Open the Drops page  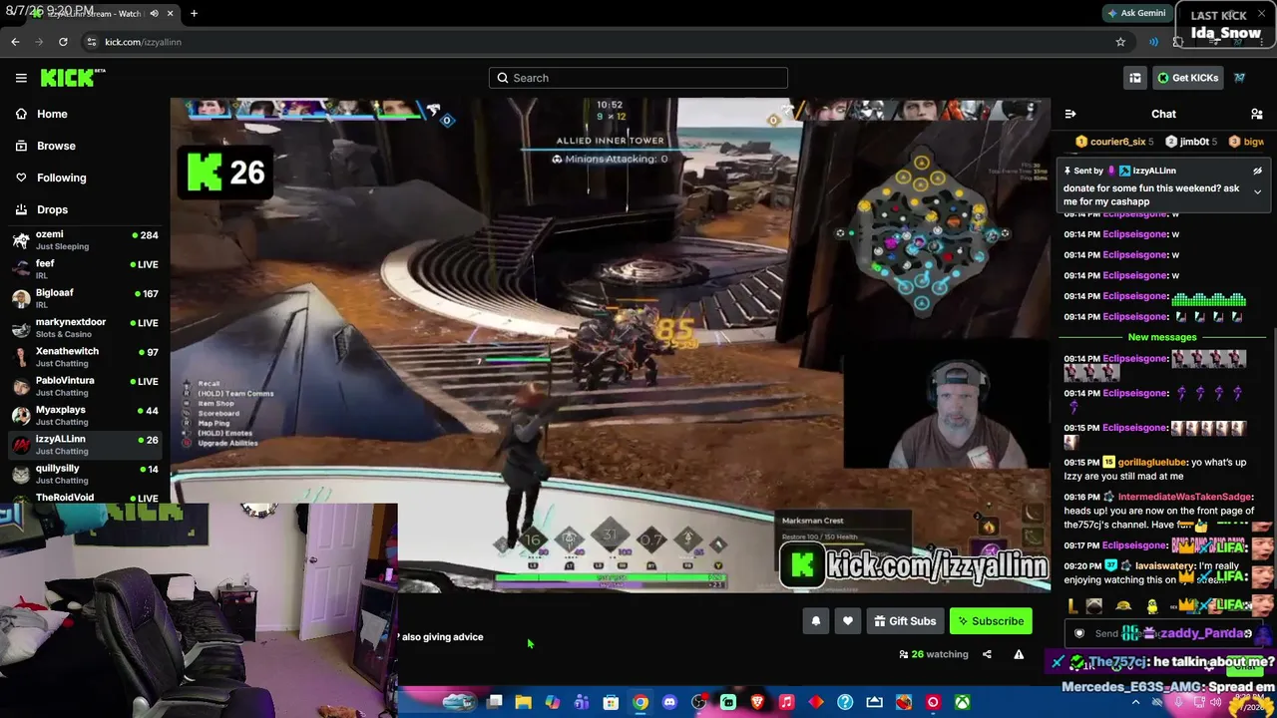(x=52, y=209)
